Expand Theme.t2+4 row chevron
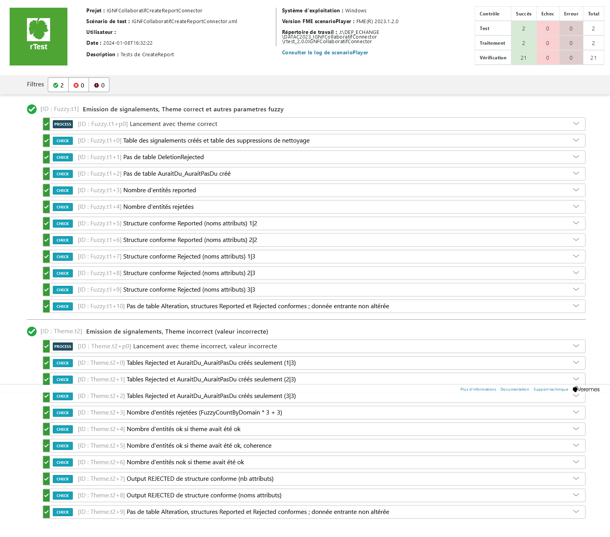610x537 pixels. 576,429
